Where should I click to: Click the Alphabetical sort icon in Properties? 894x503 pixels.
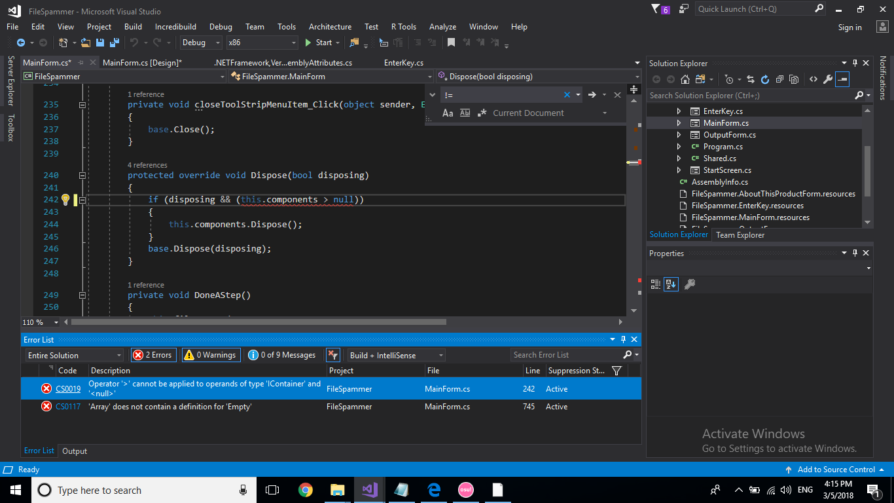(671, 284)
